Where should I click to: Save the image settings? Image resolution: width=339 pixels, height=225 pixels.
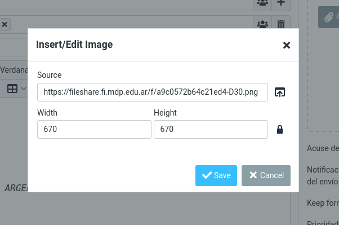tap(216, 175)
